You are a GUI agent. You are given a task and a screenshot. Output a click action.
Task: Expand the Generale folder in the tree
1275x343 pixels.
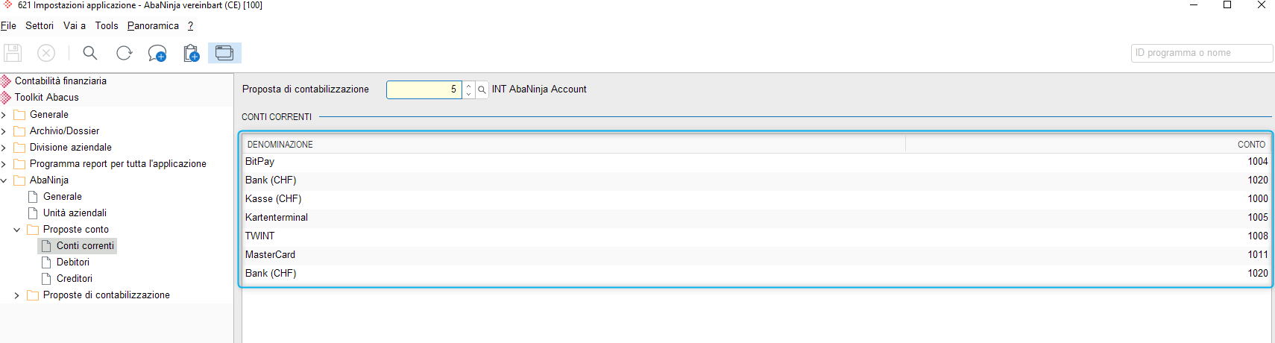pos(4,115)
